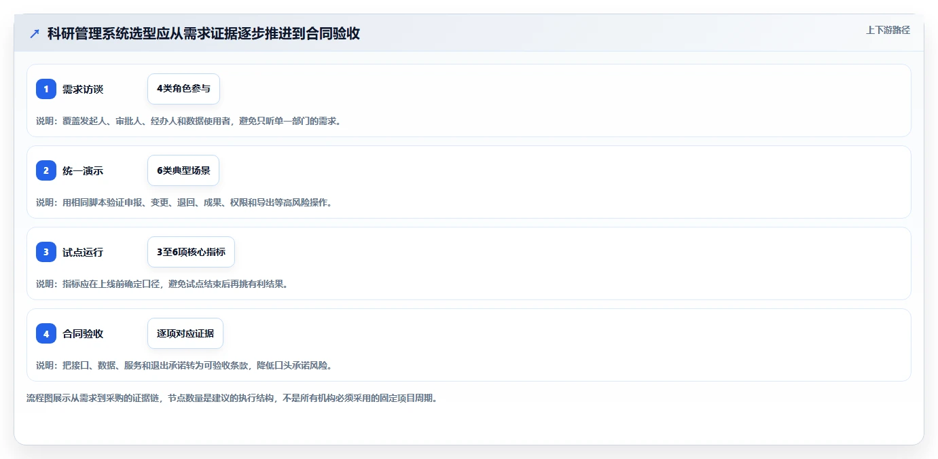The image size is (938, 459).
Task: Click the description starting 说明：指标应在上线前
Action: click(x=162, y=284)
